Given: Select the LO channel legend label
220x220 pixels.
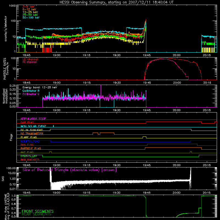Looking at the screenshot, I should point(30,59).
